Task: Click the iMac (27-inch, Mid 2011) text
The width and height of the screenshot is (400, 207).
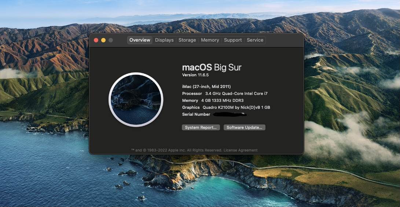Action: click(206, 87)
